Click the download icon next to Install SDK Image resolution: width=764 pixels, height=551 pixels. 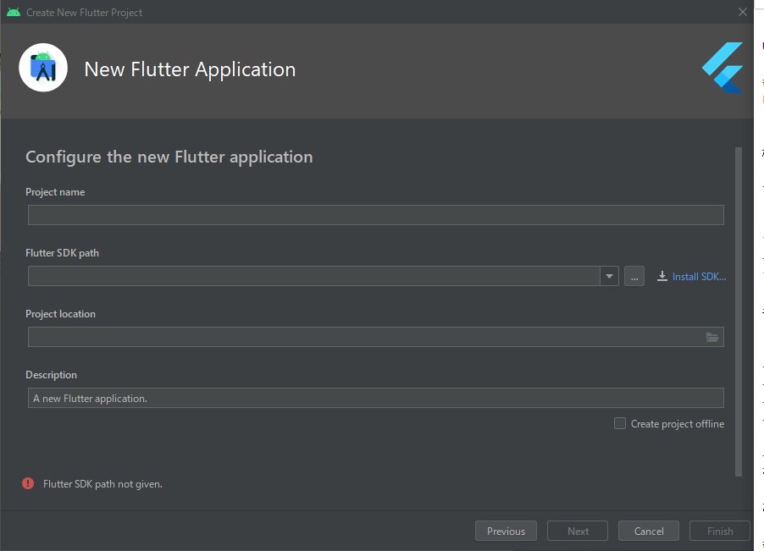point(660,275)
